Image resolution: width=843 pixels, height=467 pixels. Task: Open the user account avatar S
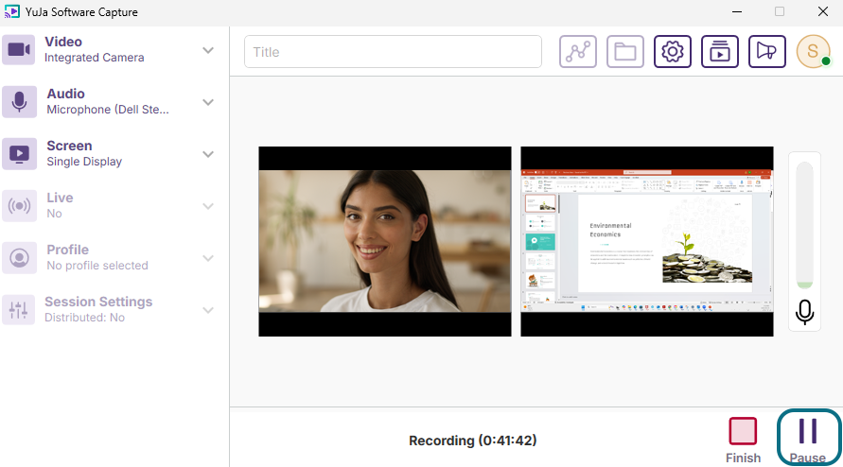coord(814,52)
